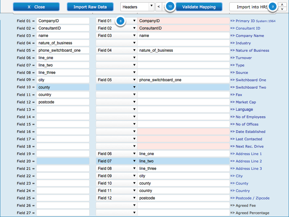289x217 pixels.
Task: Click the Field 01 input containing CompanyID
Action: [63, 21]
